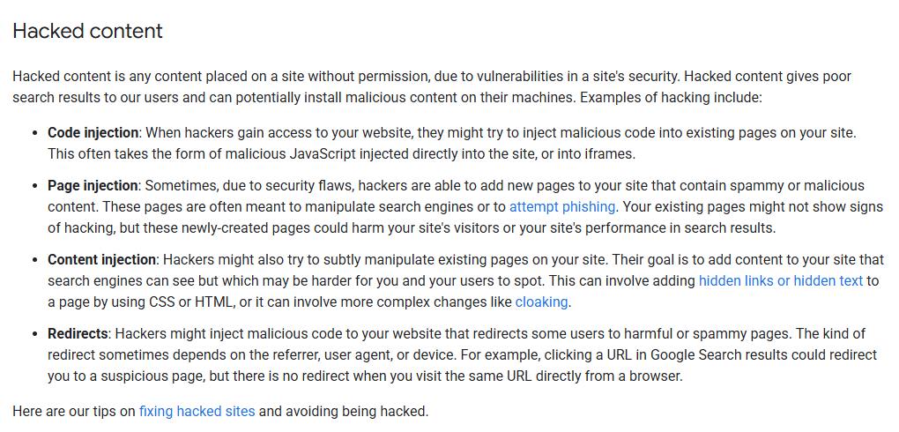Open the 'attempt phishing' link
899x432 pixels.
pyautogui.click(x=562, y=206)
